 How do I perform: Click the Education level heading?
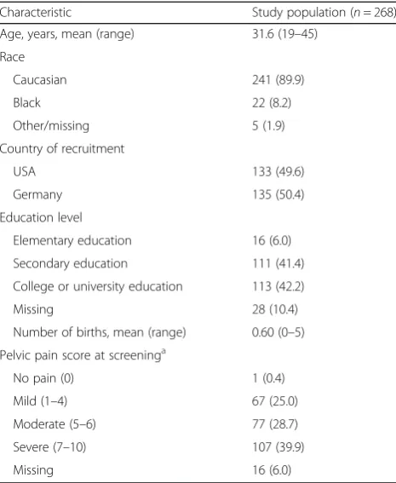click(41, 217)
